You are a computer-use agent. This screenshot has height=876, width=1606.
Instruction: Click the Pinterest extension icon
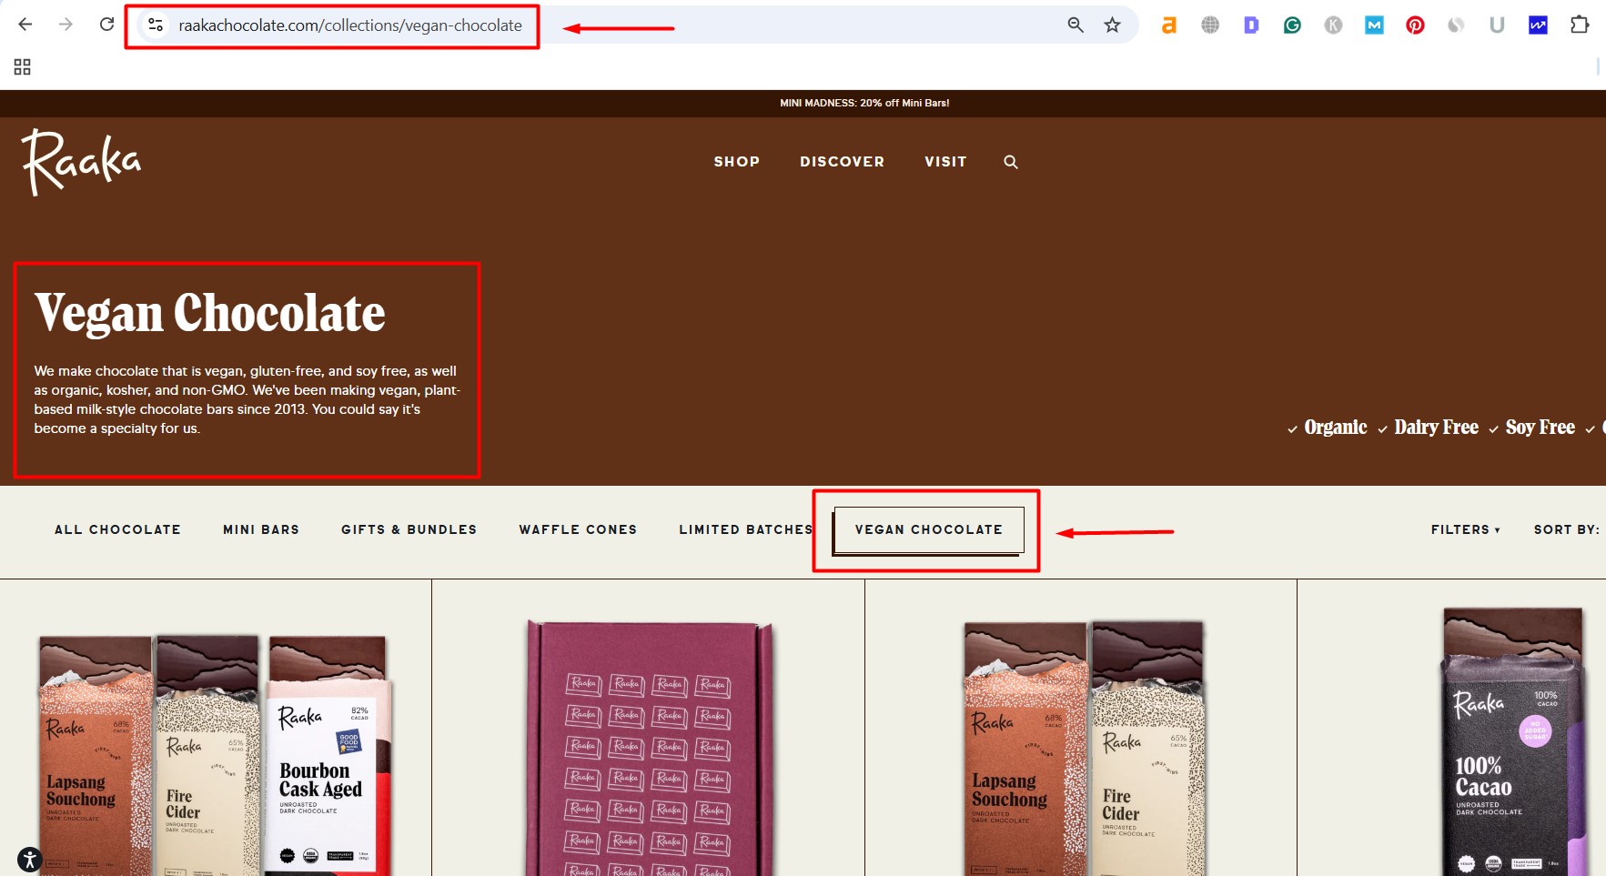coord(1415,25)
